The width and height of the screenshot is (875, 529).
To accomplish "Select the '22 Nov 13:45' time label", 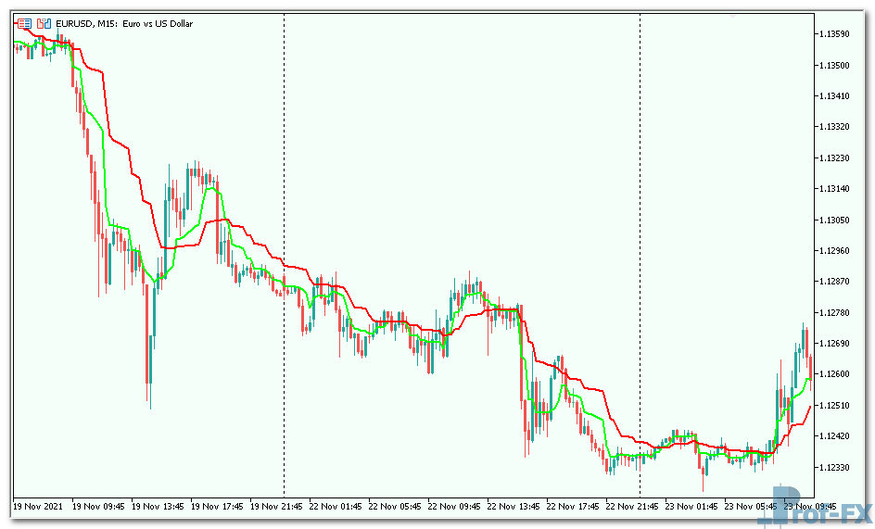I will pyautogui.click(x=514, y=507).
